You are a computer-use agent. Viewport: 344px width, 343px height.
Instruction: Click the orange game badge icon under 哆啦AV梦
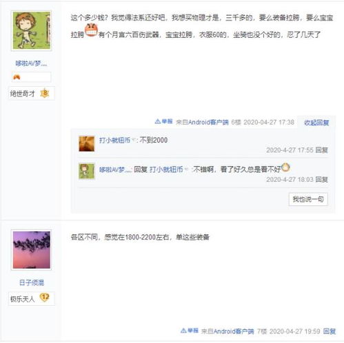[17, 77]
